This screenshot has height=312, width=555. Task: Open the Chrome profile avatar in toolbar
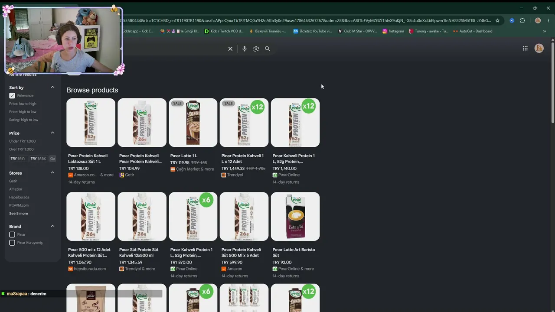tap(538, 20)
